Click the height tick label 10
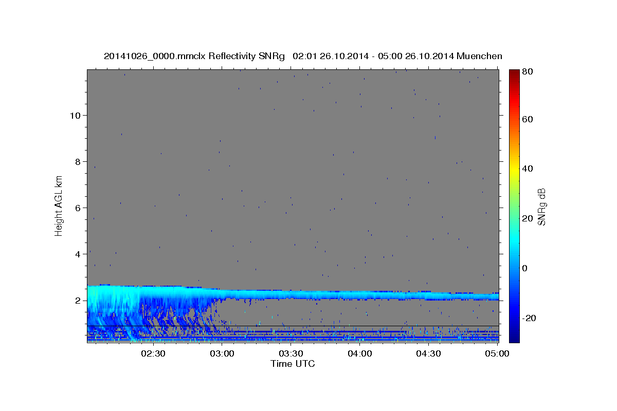The width and height of the screenshot is (617, 411). point(75,116)
